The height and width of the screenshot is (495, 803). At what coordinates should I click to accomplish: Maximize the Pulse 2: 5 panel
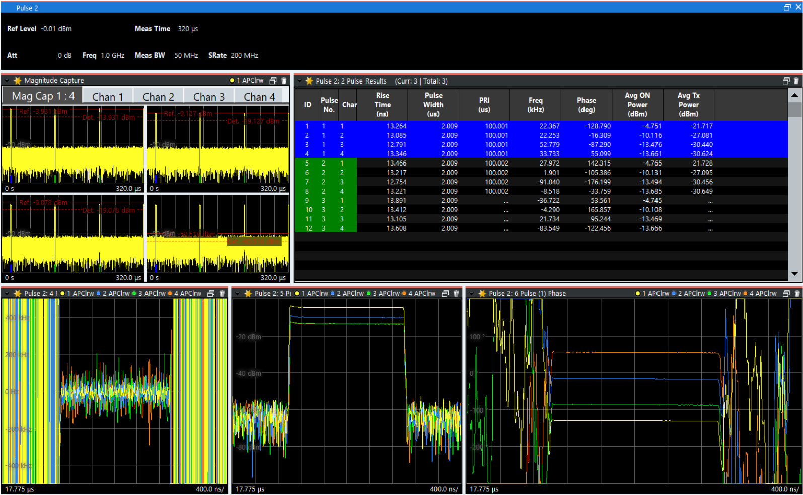[445, 294]
